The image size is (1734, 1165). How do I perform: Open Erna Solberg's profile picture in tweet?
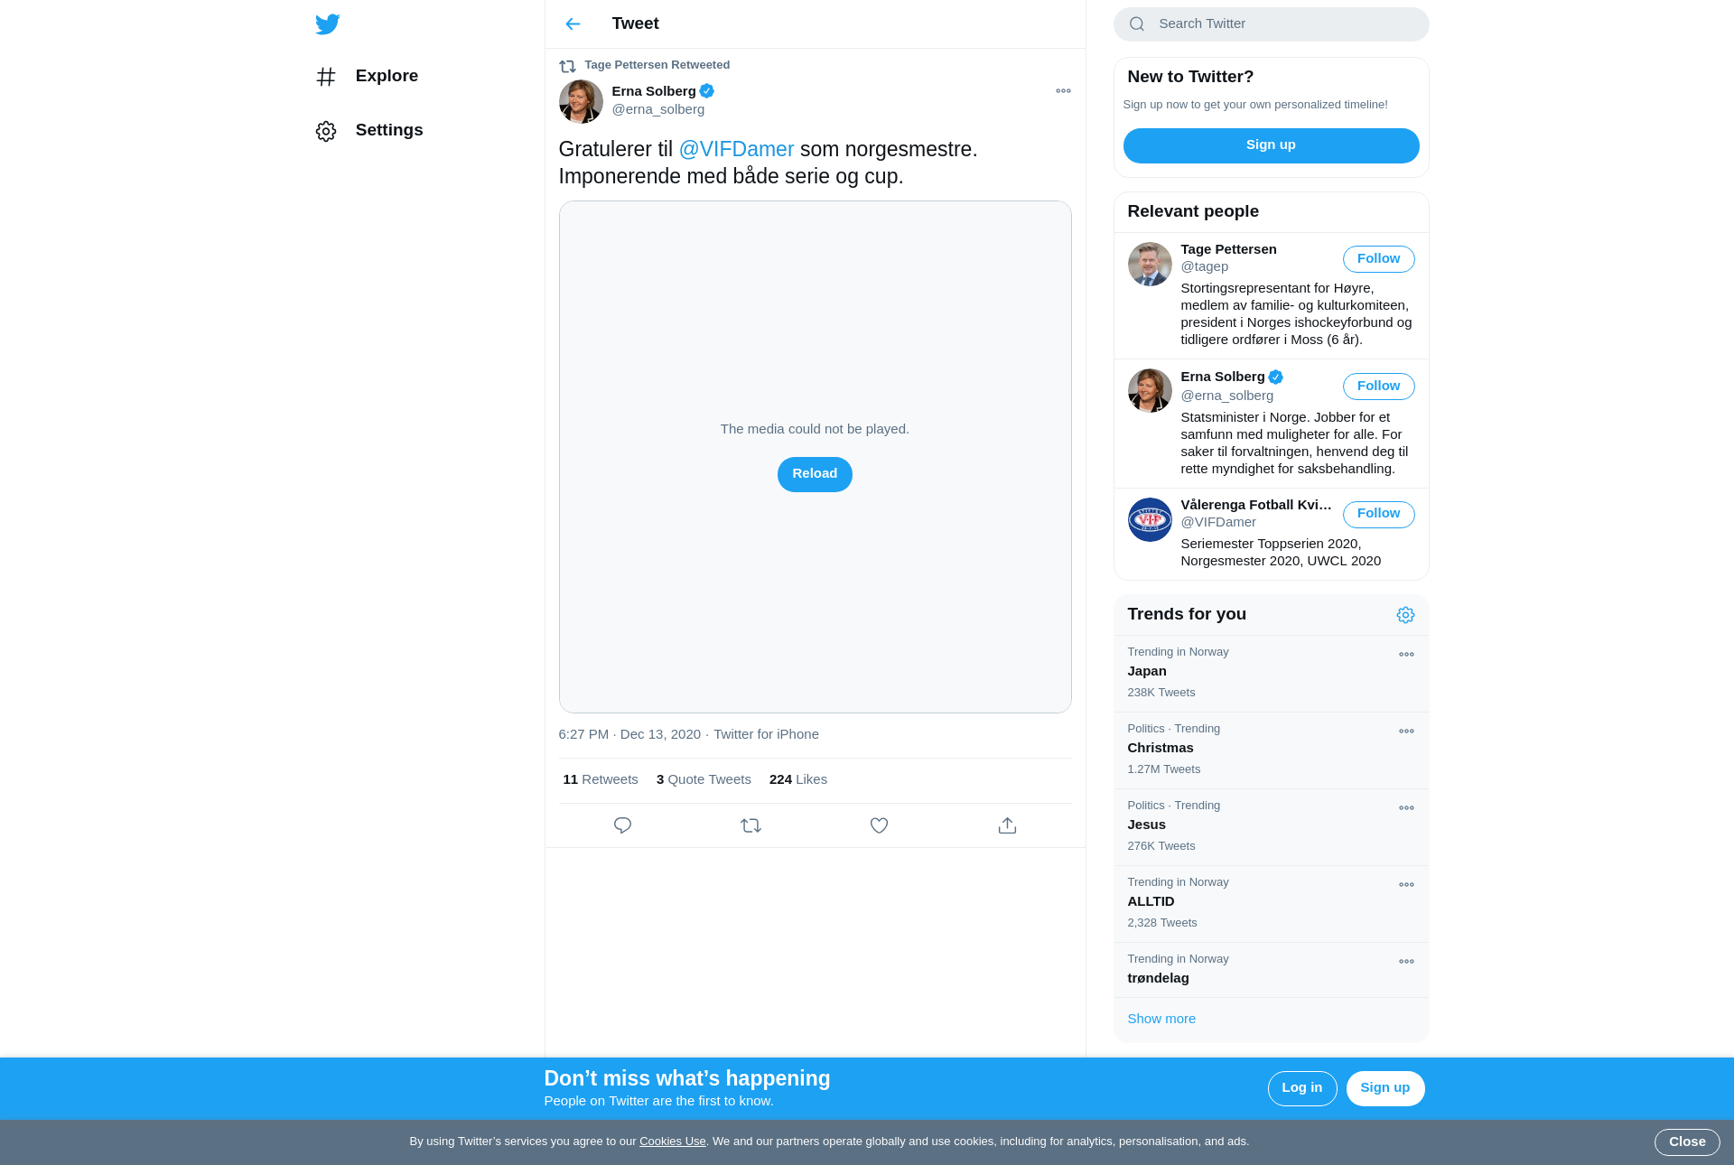coord(581,101)
